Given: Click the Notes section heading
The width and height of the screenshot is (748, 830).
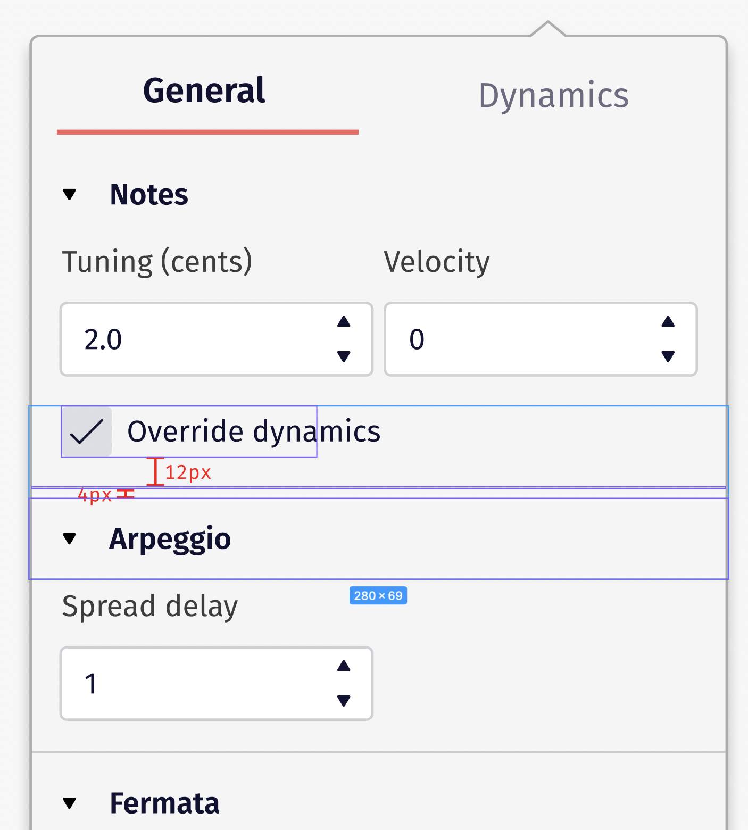Looking at the screenshot, I should (149, 195).
